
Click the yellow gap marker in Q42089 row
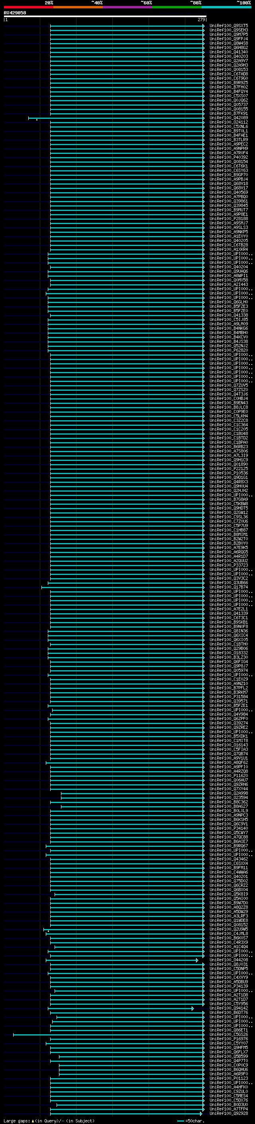(37, 120)
